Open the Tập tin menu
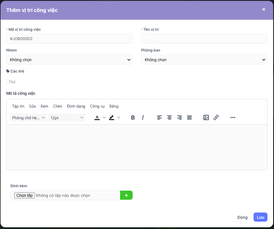 [18, 106]
